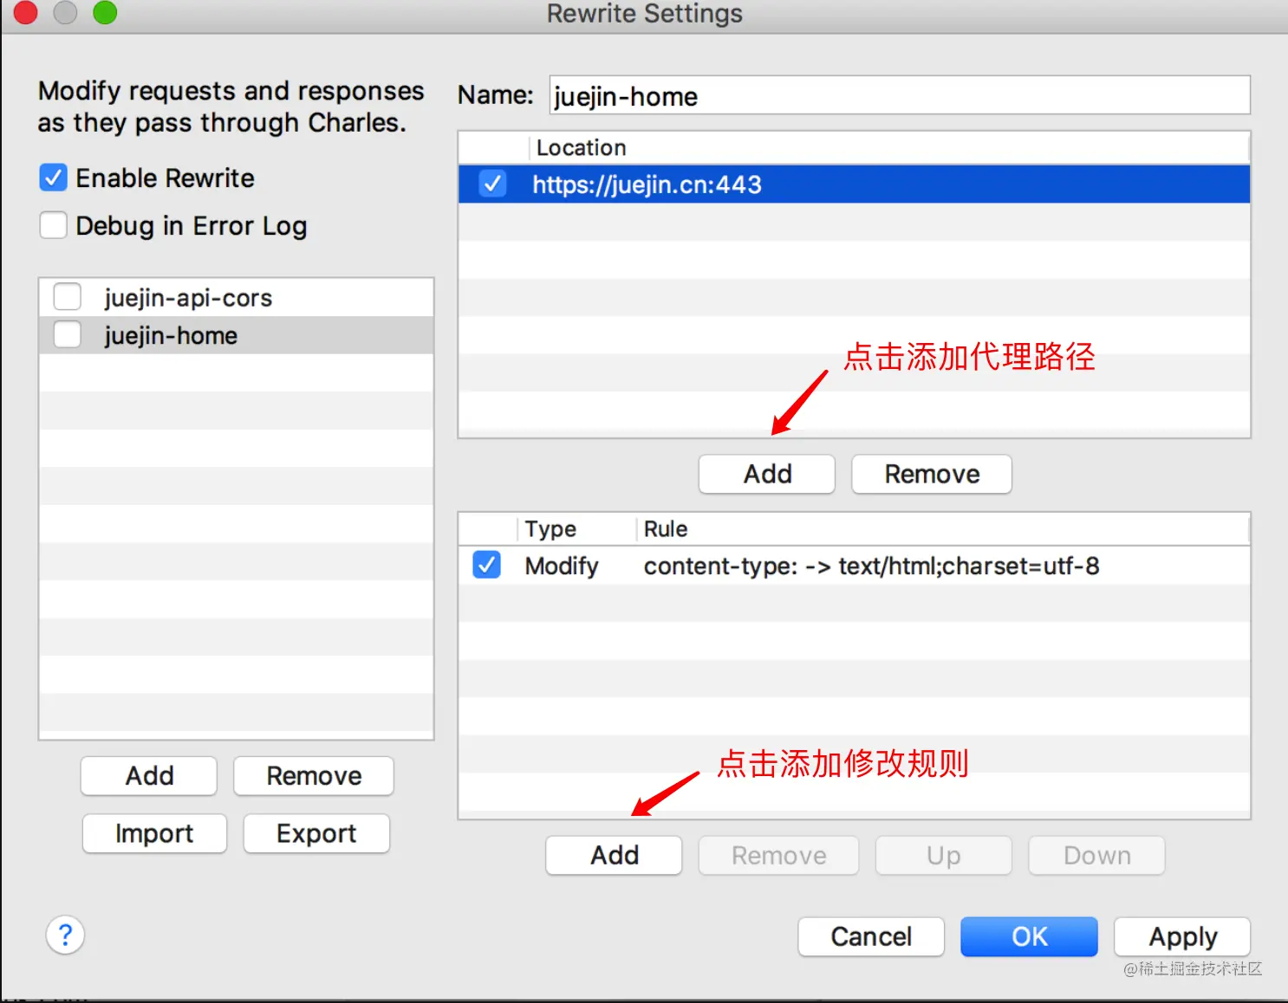Remove the selected location
The width and height of the screenshot is (1288, 1003).
932,474
